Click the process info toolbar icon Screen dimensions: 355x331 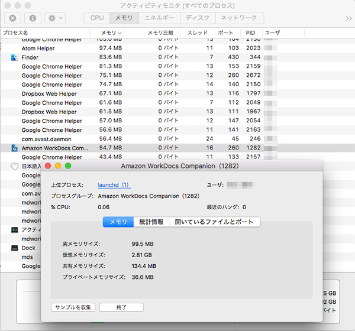point(33,18)
